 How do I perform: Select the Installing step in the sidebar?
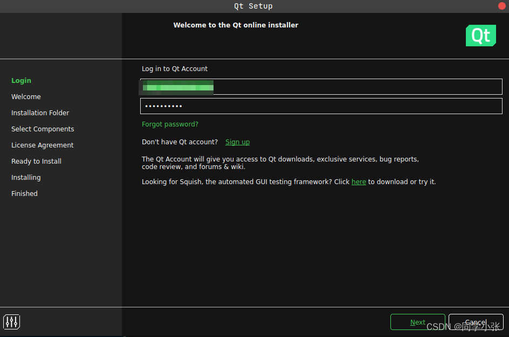26,178
